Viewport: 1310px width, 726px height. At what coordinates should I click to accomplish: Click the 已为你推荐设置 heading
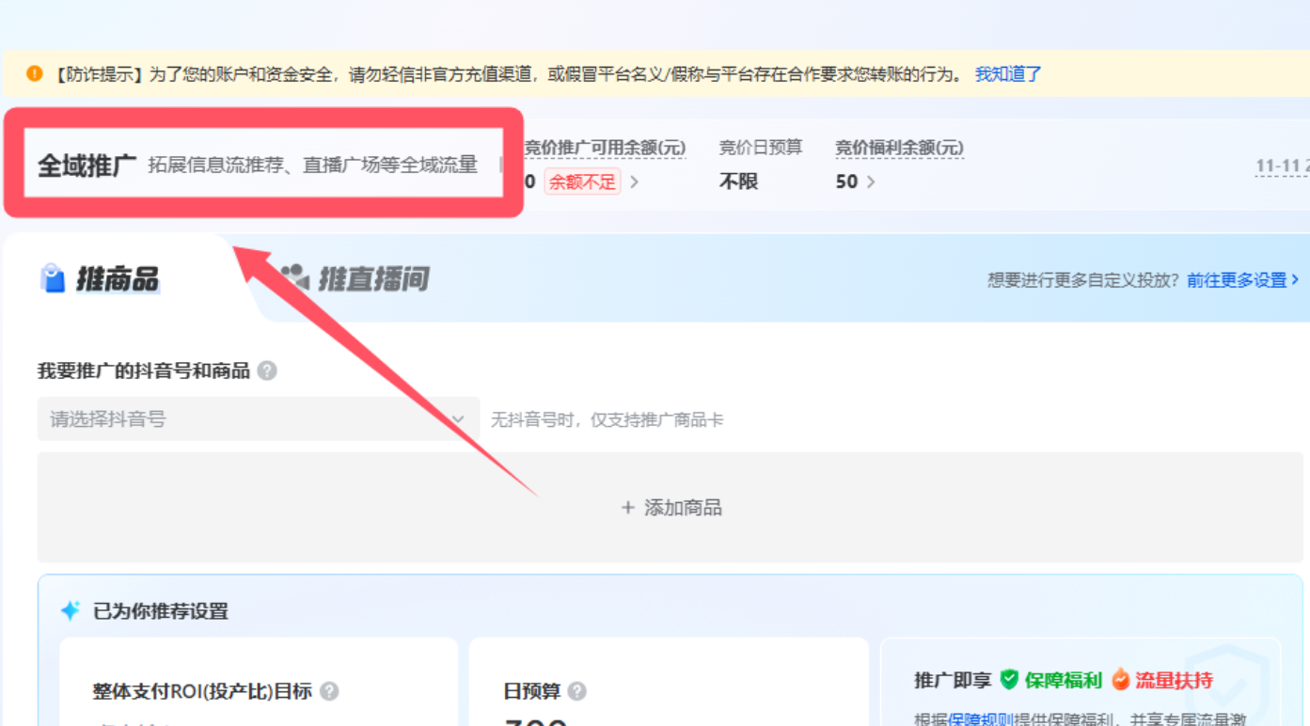(160, 611)
